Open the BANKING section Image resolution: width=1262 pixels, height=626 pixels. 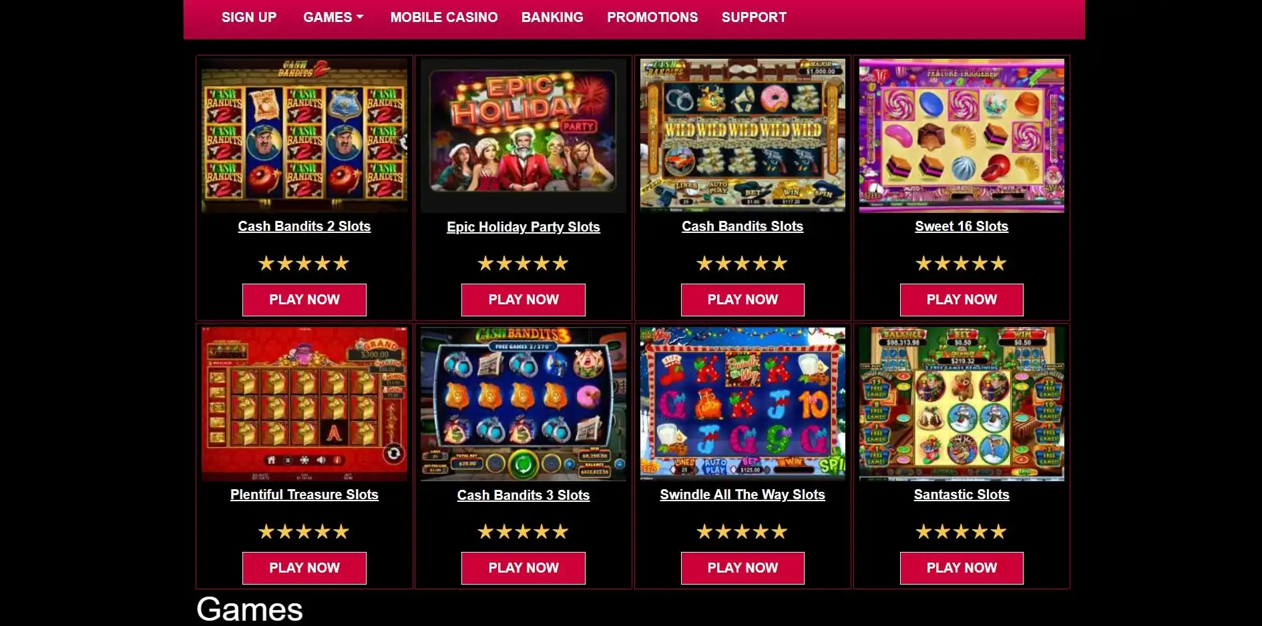552,17
